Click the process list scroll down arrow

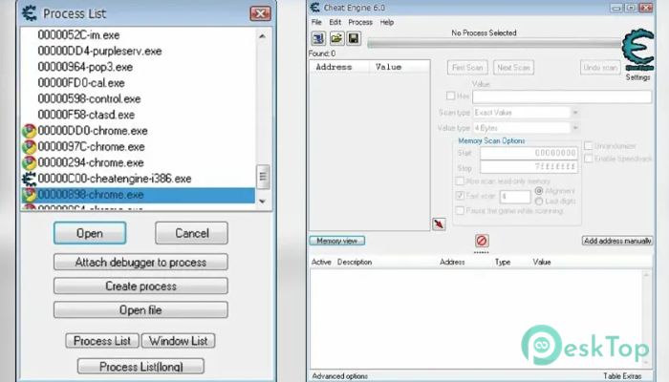[263, 202]
